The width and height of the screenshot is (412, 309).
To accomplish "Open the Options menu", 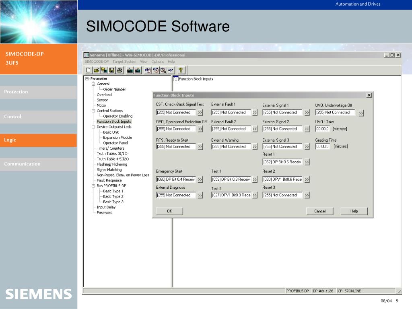I will click(158, 62).
